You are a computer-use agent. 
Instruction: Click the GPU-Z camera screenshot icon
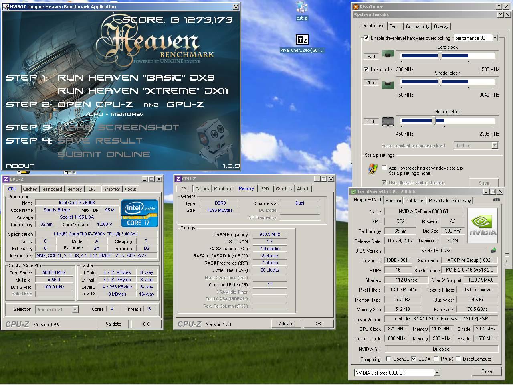497,200
